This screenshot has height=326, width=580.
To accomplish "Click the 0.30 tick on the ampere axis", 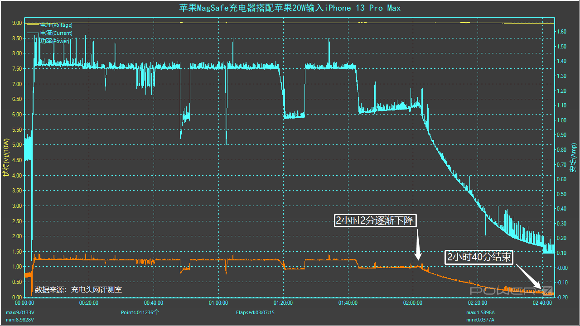I will click(562, 224).
